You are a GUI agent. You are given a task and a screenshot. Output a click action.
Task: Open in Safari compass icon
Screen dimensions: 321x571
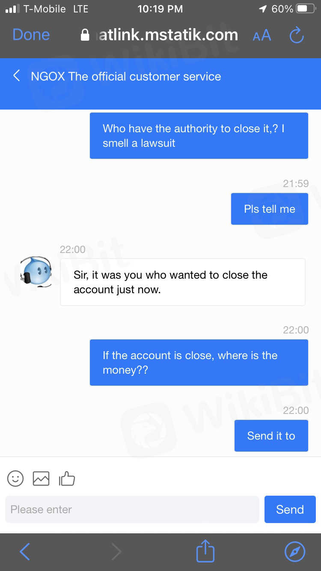[294, 552]
